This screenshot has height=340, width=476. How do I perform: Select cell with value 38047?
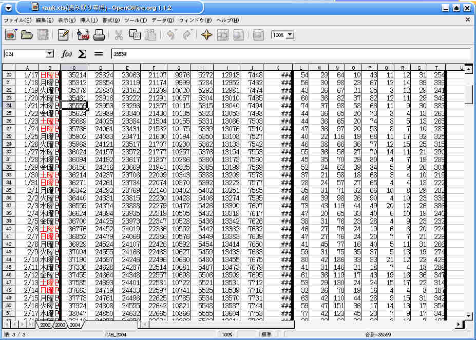pos(74,313)
